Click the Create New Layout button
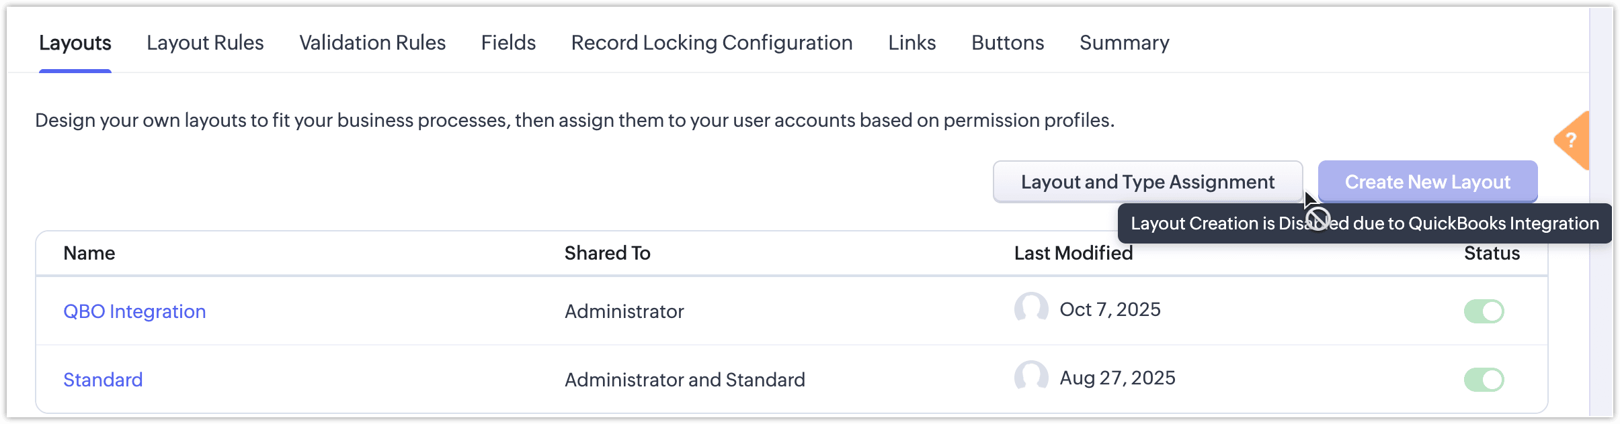Viewport: 1620px width, 424px height. pyautogui.click(x=1428, y=182)
